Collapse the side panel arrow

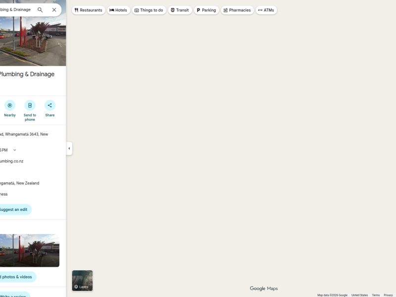69,148
